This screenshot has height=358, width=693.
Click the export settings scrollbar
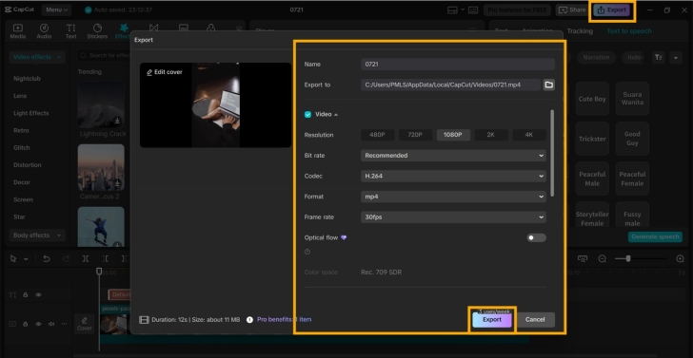point(552,153)
